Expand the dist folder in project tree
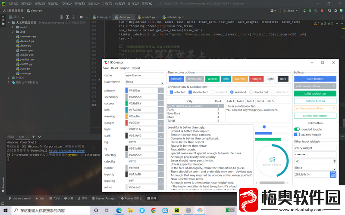This screenshot has height=215, width=345. pos(13,32)
